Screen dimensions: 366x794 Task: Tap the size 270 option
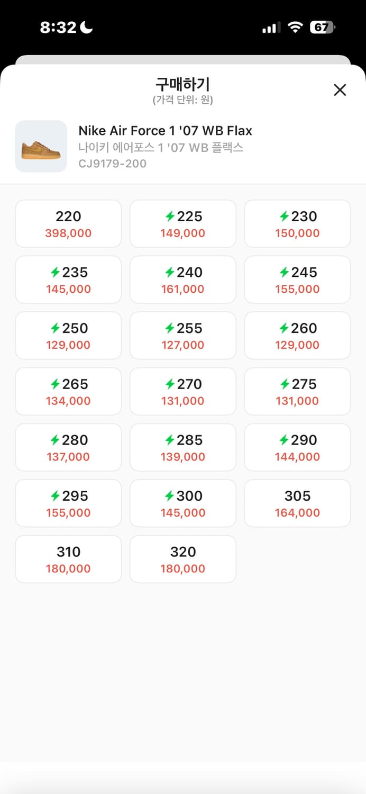point(183,392)
